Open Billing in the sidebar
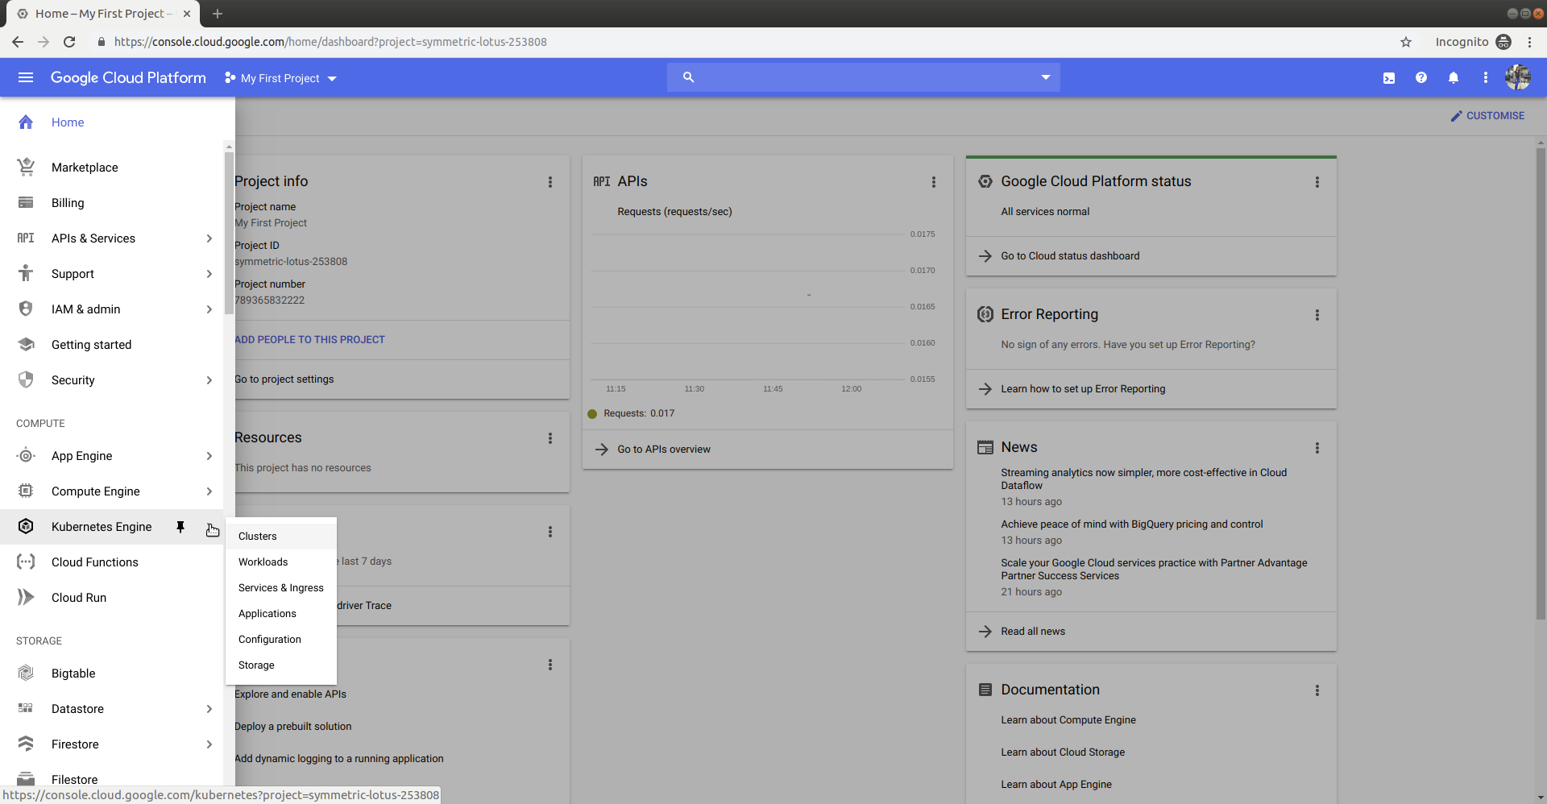The width and height of the screenshot is (1547, 804). (x=68, y=203)
